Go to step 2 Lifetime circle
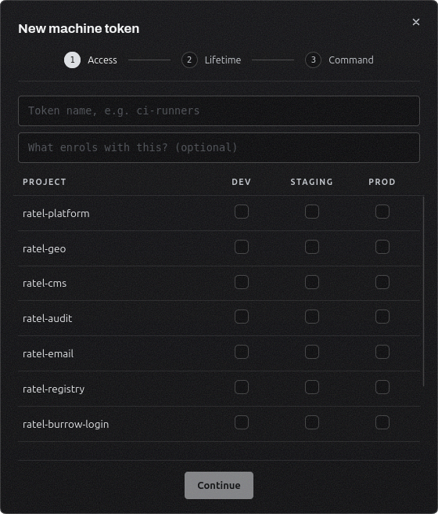Screen dimensions: 438x514 (x=189, y=60)
